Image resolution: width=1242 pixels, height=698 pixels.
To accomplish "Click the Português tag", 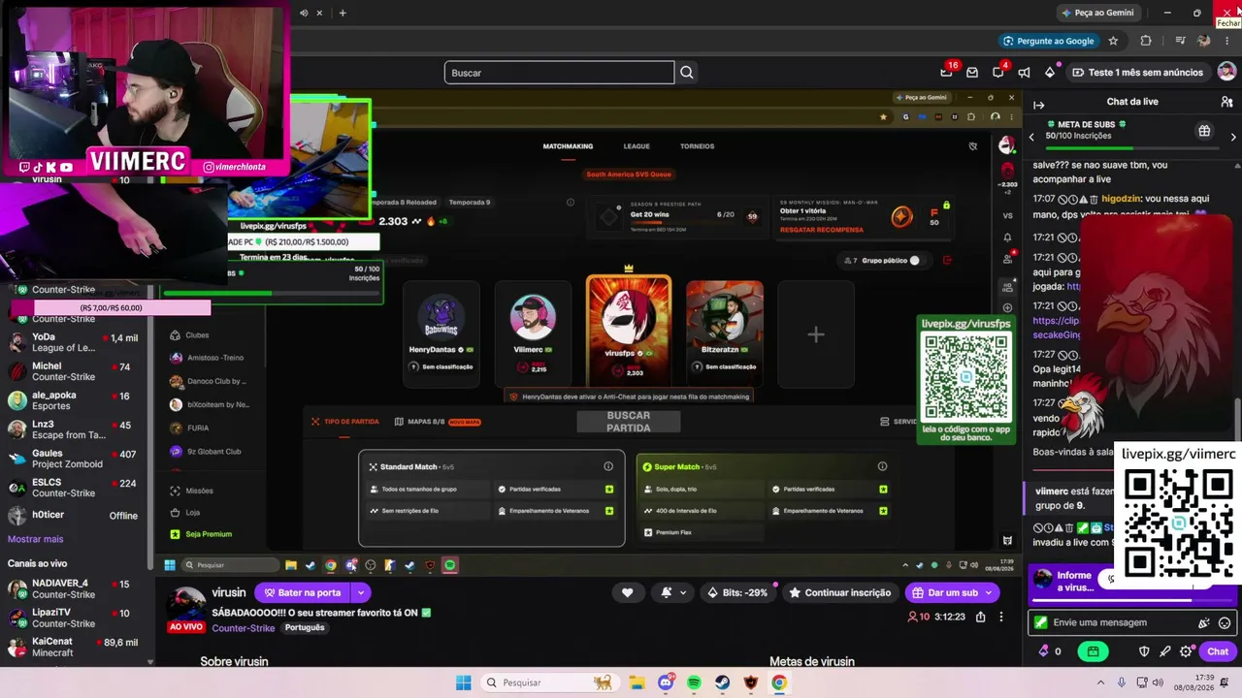I will tap(305, 628).
